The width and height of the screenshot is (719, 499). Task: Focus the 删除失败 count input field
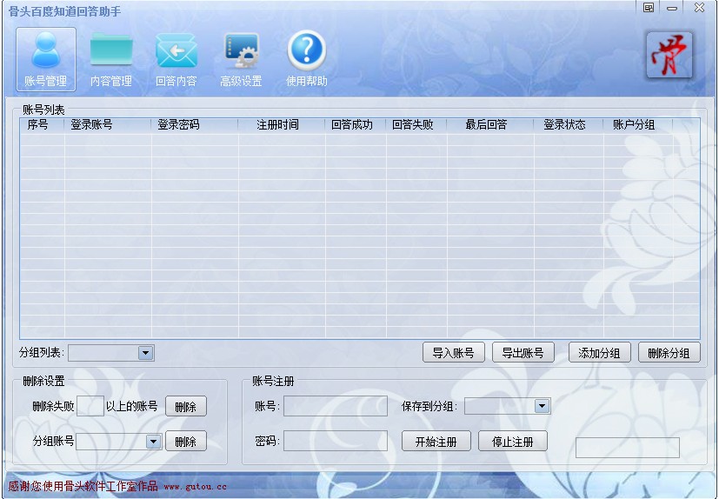[x=90, y=406]
